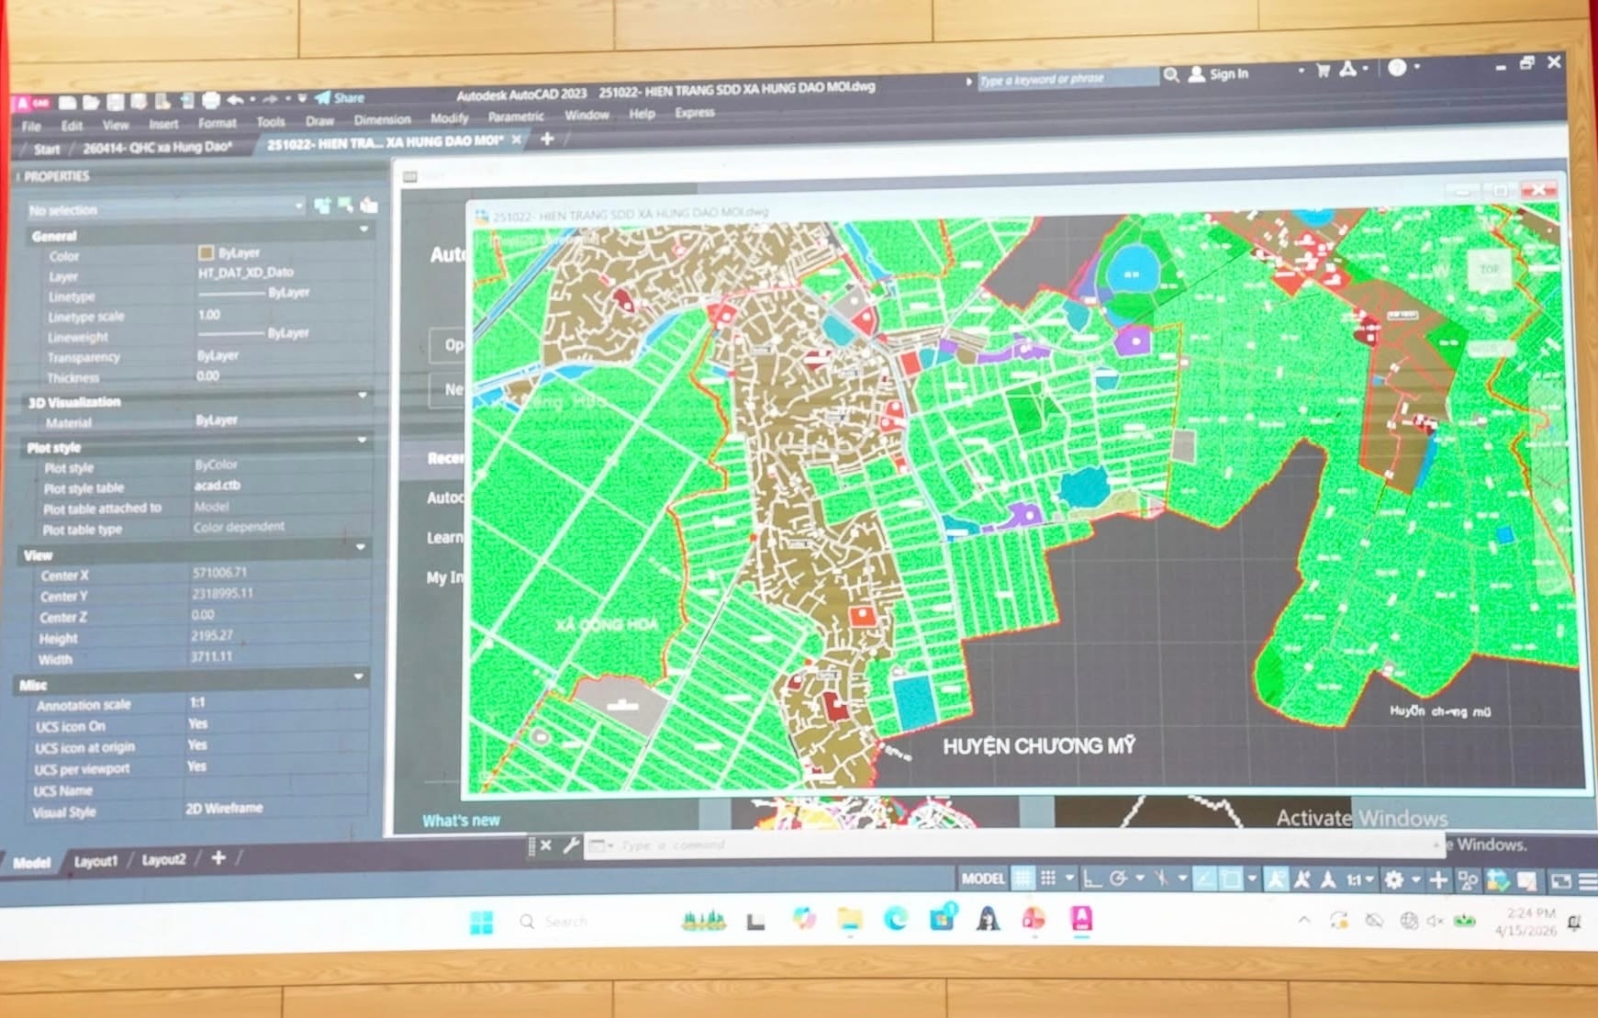The width and height of the screenshot is (1598, 1018).
Task: Click the Plot (printer) icon in quick access toolbar
Action: click(211, 100)
